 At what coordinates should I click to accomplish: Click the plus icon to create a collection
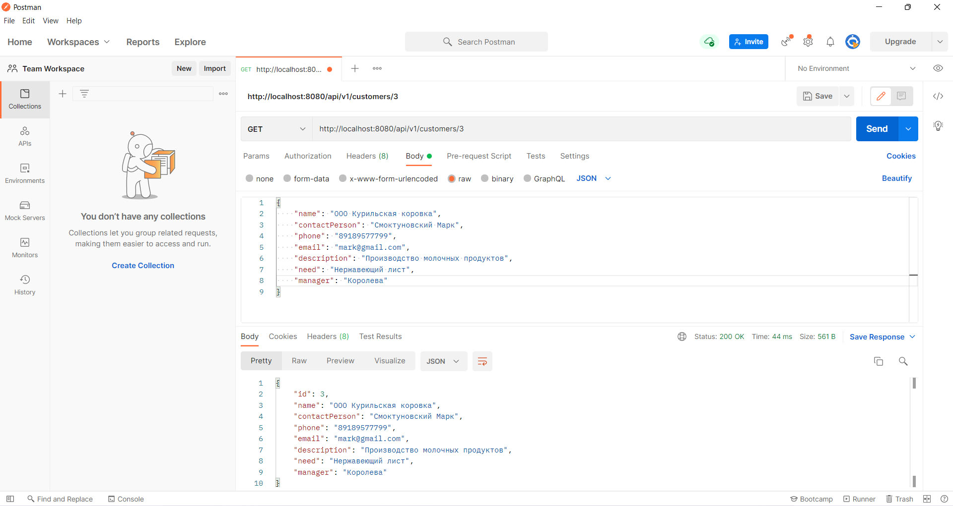pyautogui.click(x=63, y=94)
